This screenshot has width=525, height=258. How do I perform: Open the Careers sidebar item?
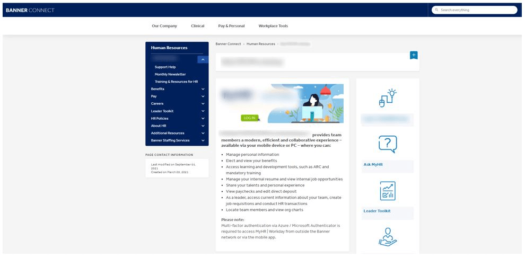tap(157, 104)
